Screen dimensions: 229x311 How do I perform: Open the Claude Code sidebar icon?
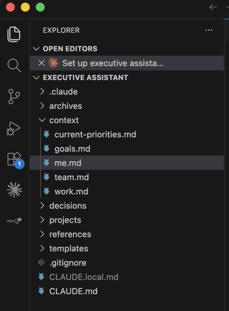pyautogui.click(x=14, y=190)
